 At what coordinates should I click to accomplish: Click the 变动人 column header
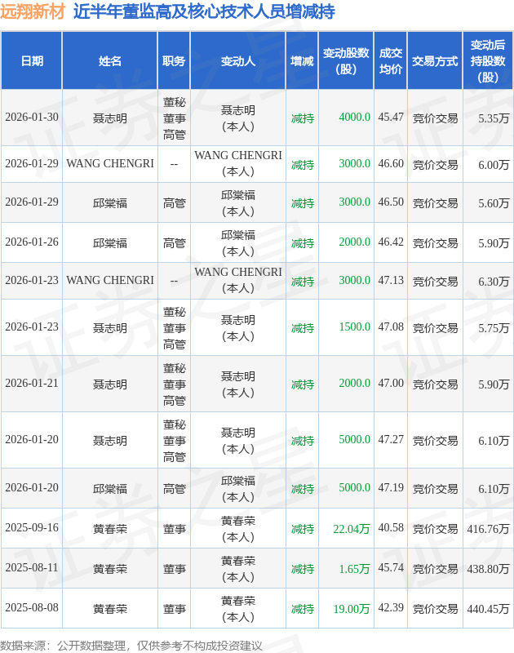click(238, 60)
